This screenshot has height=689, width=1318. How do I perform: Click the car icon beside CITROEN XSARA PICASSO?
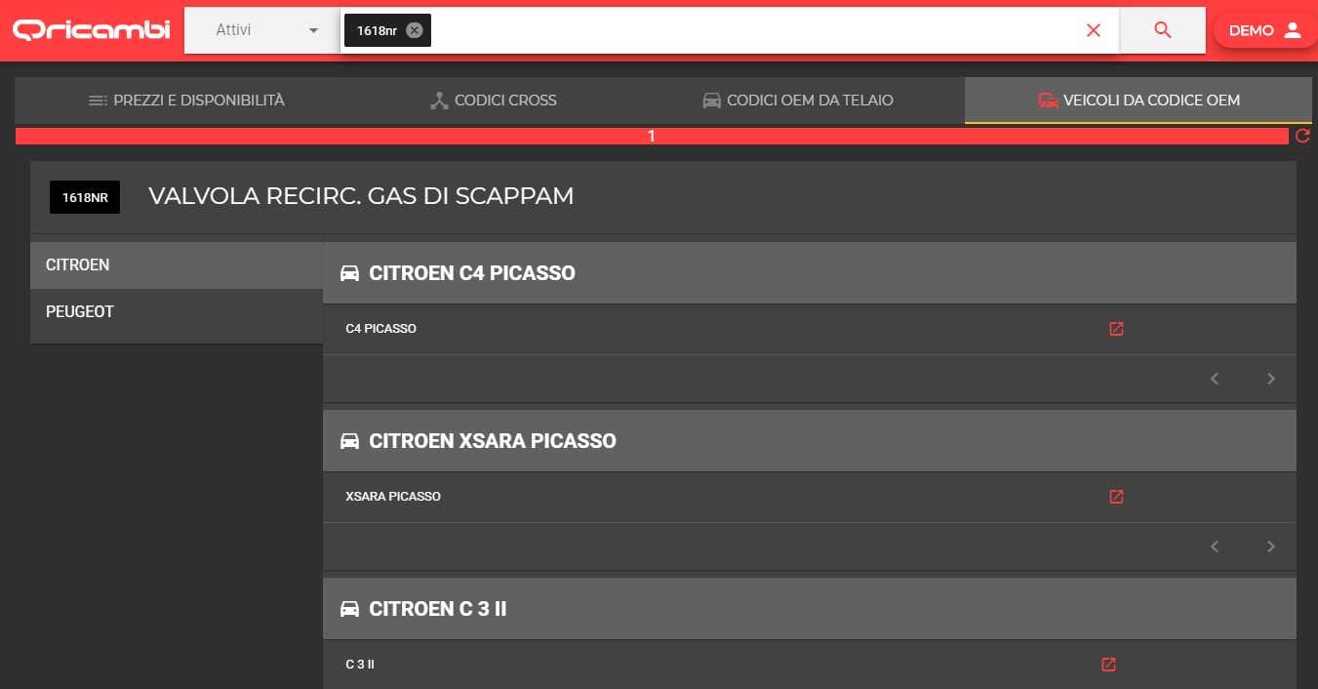click(349, 441)
